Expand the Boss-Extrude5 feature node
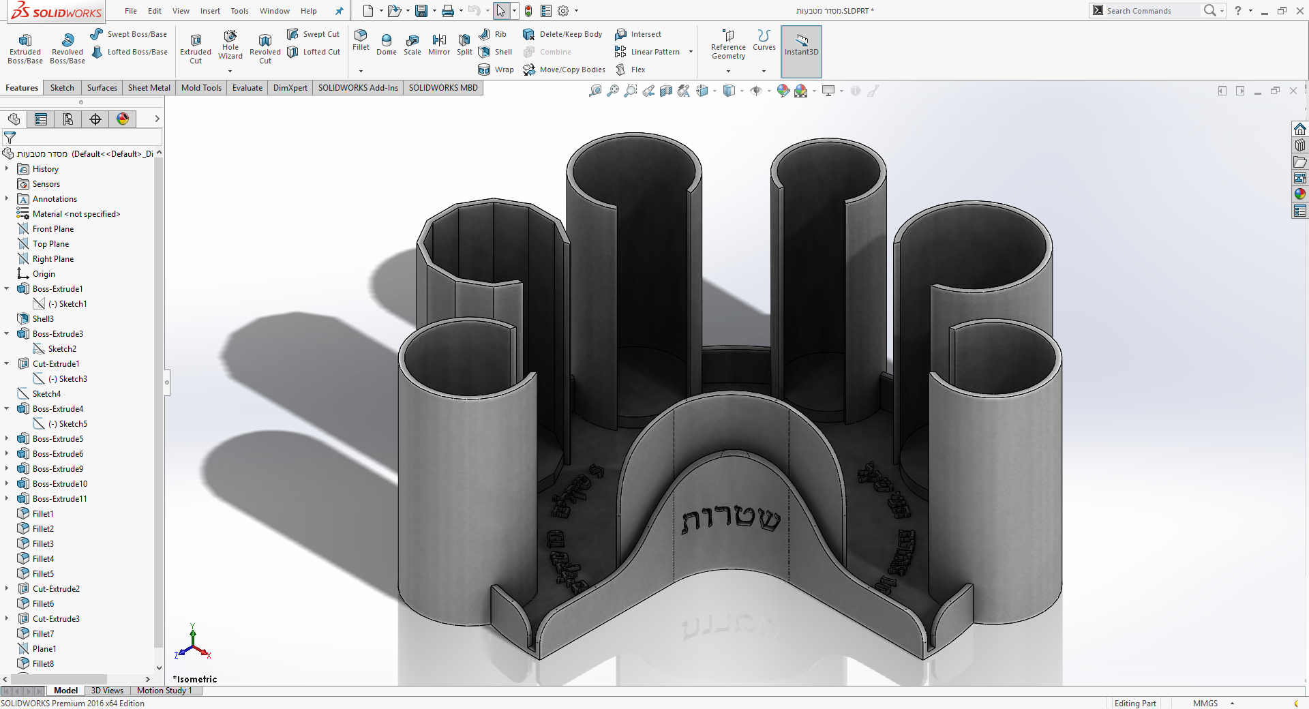1309x709 pixels. click(x=7, y=438)
